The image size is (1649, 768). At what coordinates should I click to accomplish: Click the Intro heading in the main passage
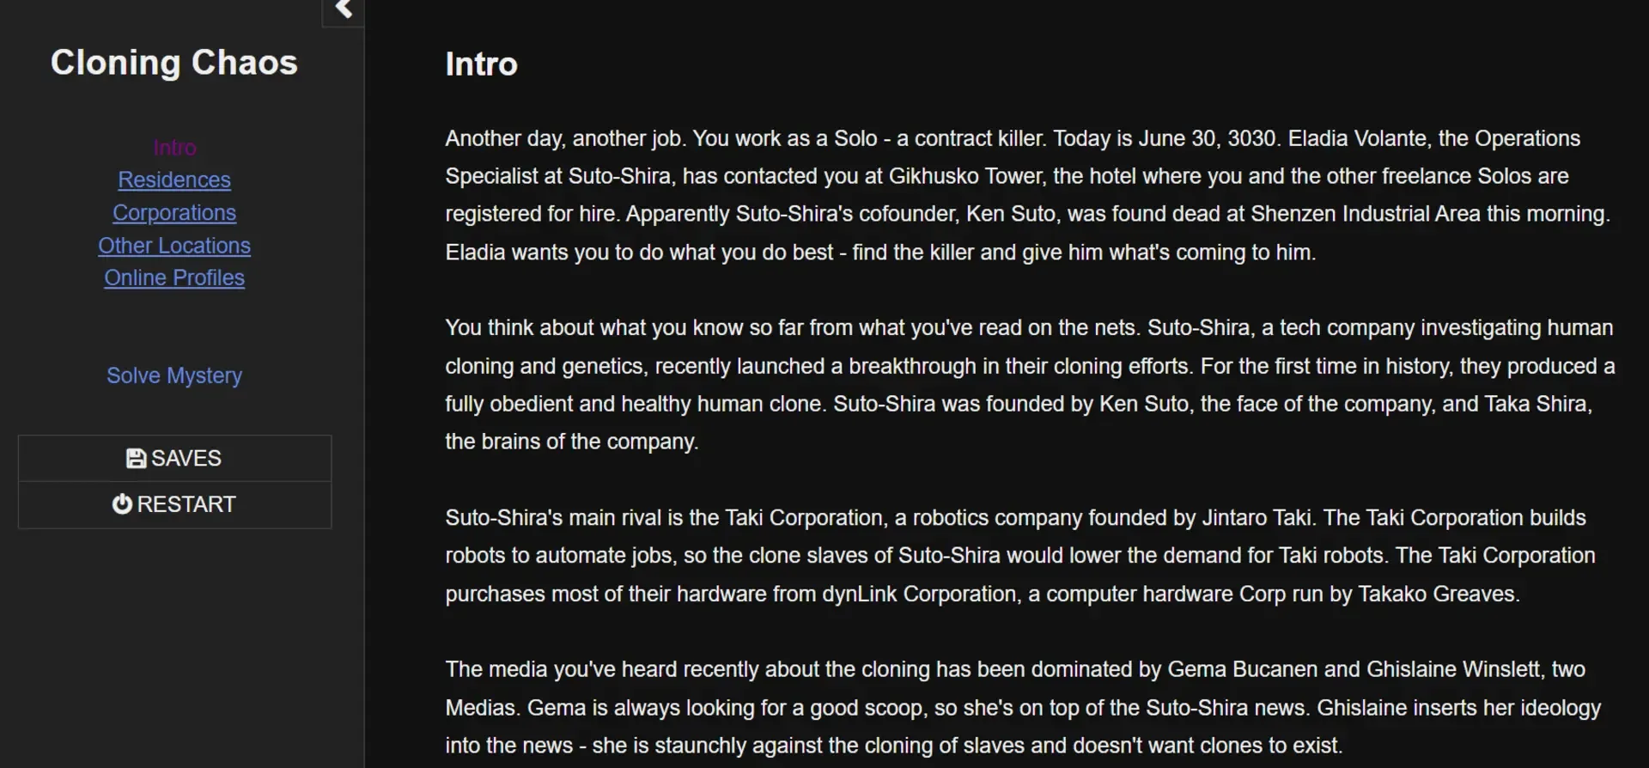click(481, 64)
